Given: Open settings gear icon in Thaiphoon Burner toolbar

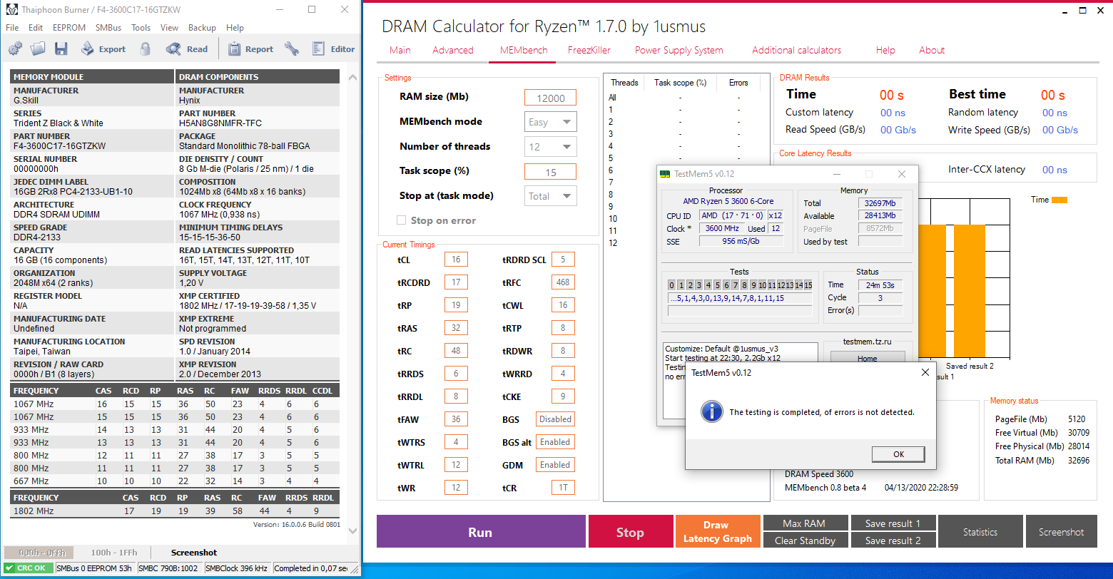Looking at the screenshot, I should click(x=15, y=48).
